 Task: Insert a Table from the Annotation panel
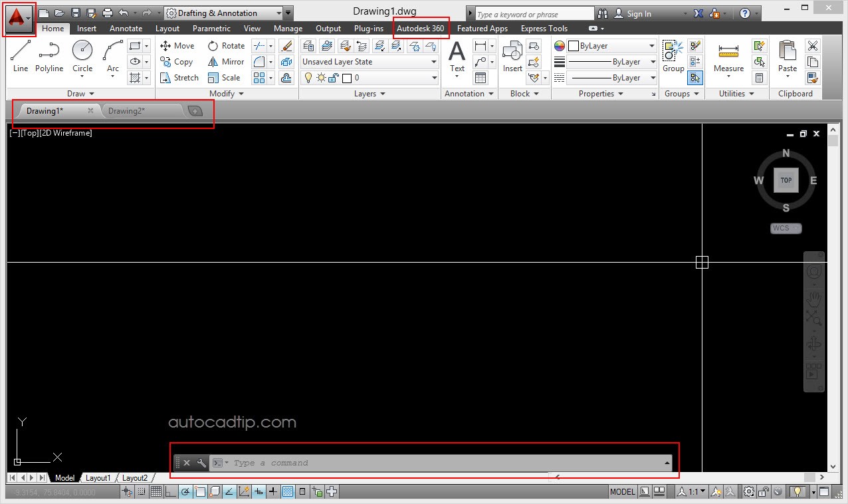(x=480, y=78)
